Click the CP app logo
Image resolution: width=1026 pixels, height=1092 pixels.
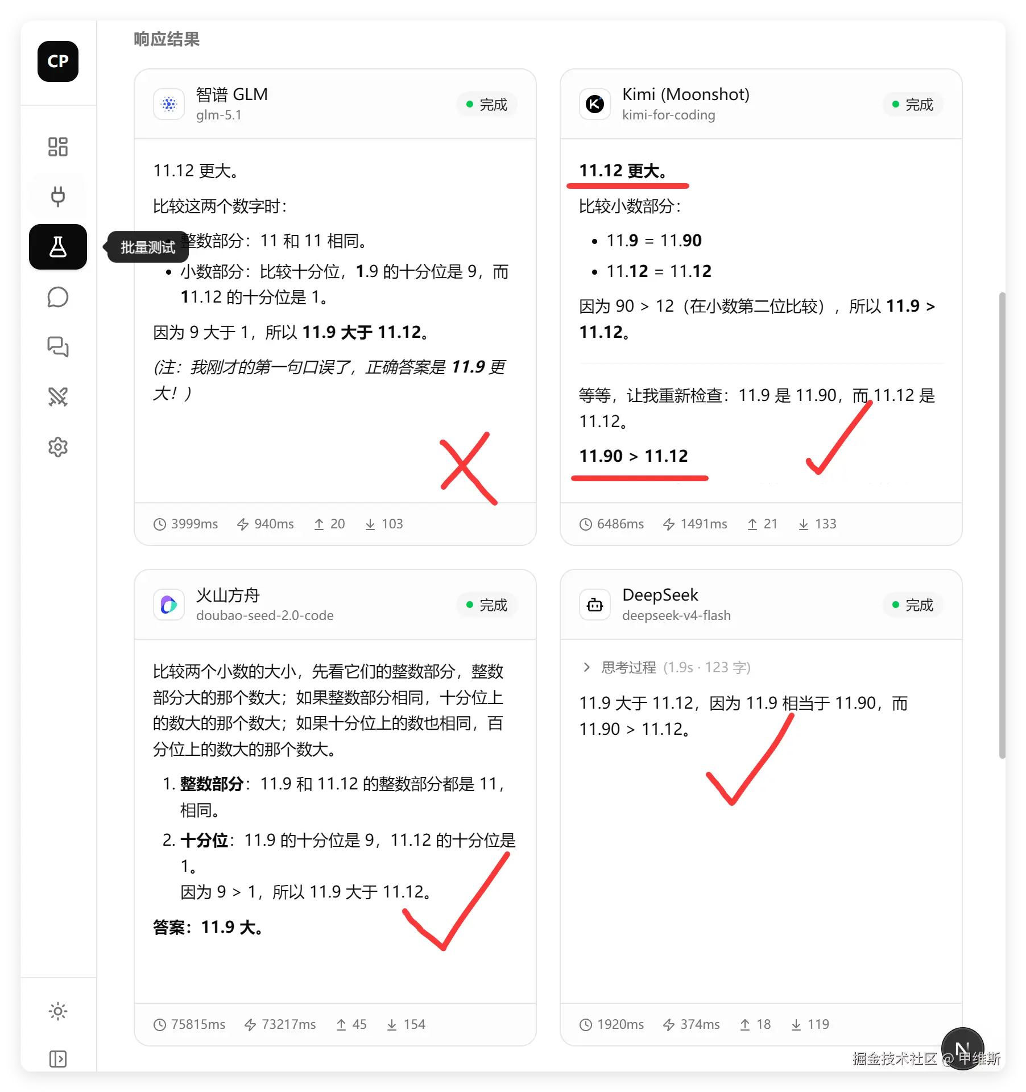click(x=58, y=61)
